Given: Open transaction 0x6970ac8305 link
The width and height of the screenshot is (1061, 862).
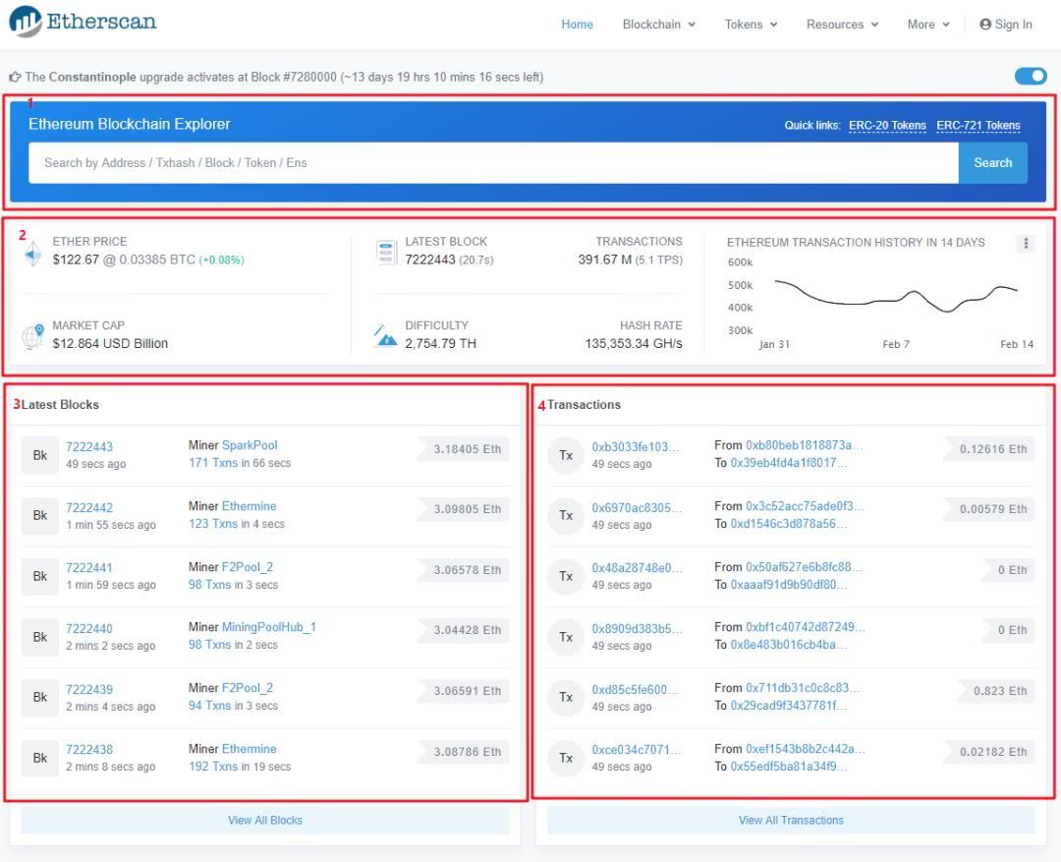Looking at the screenshot, I should 636,508.
